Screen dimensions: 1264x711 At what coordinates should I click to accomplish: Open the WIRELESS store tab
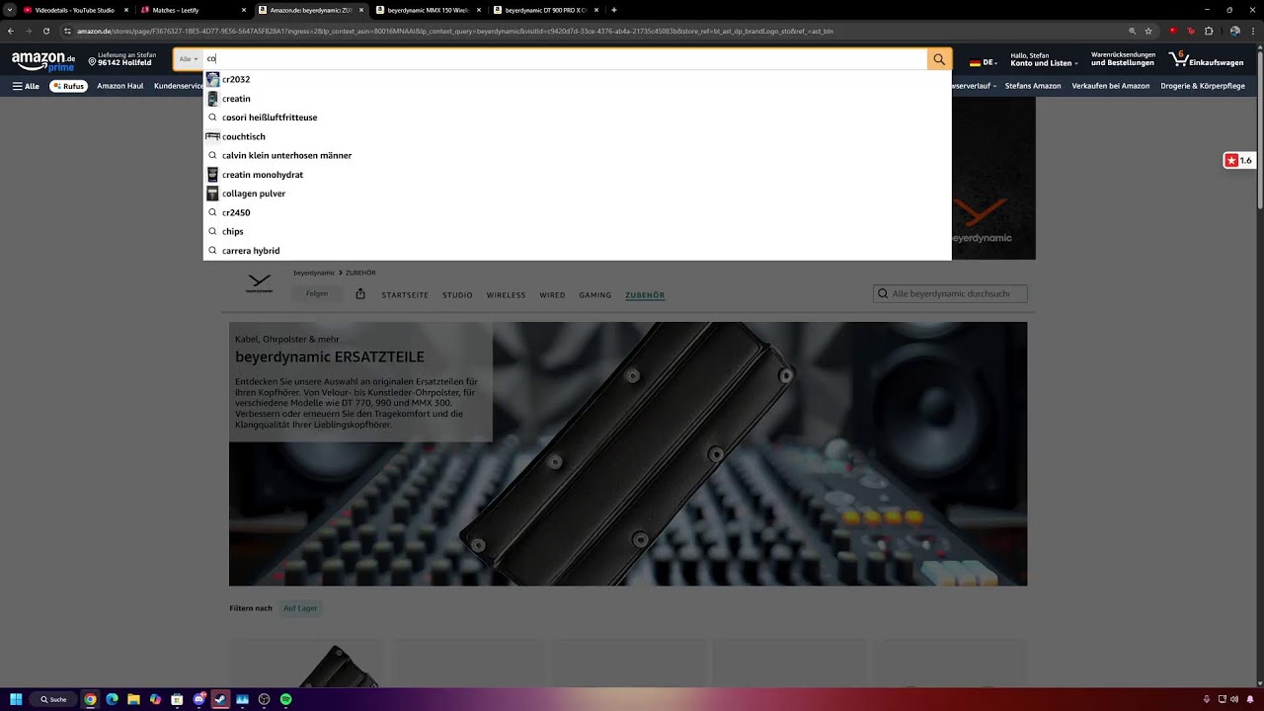pos(506,295)
